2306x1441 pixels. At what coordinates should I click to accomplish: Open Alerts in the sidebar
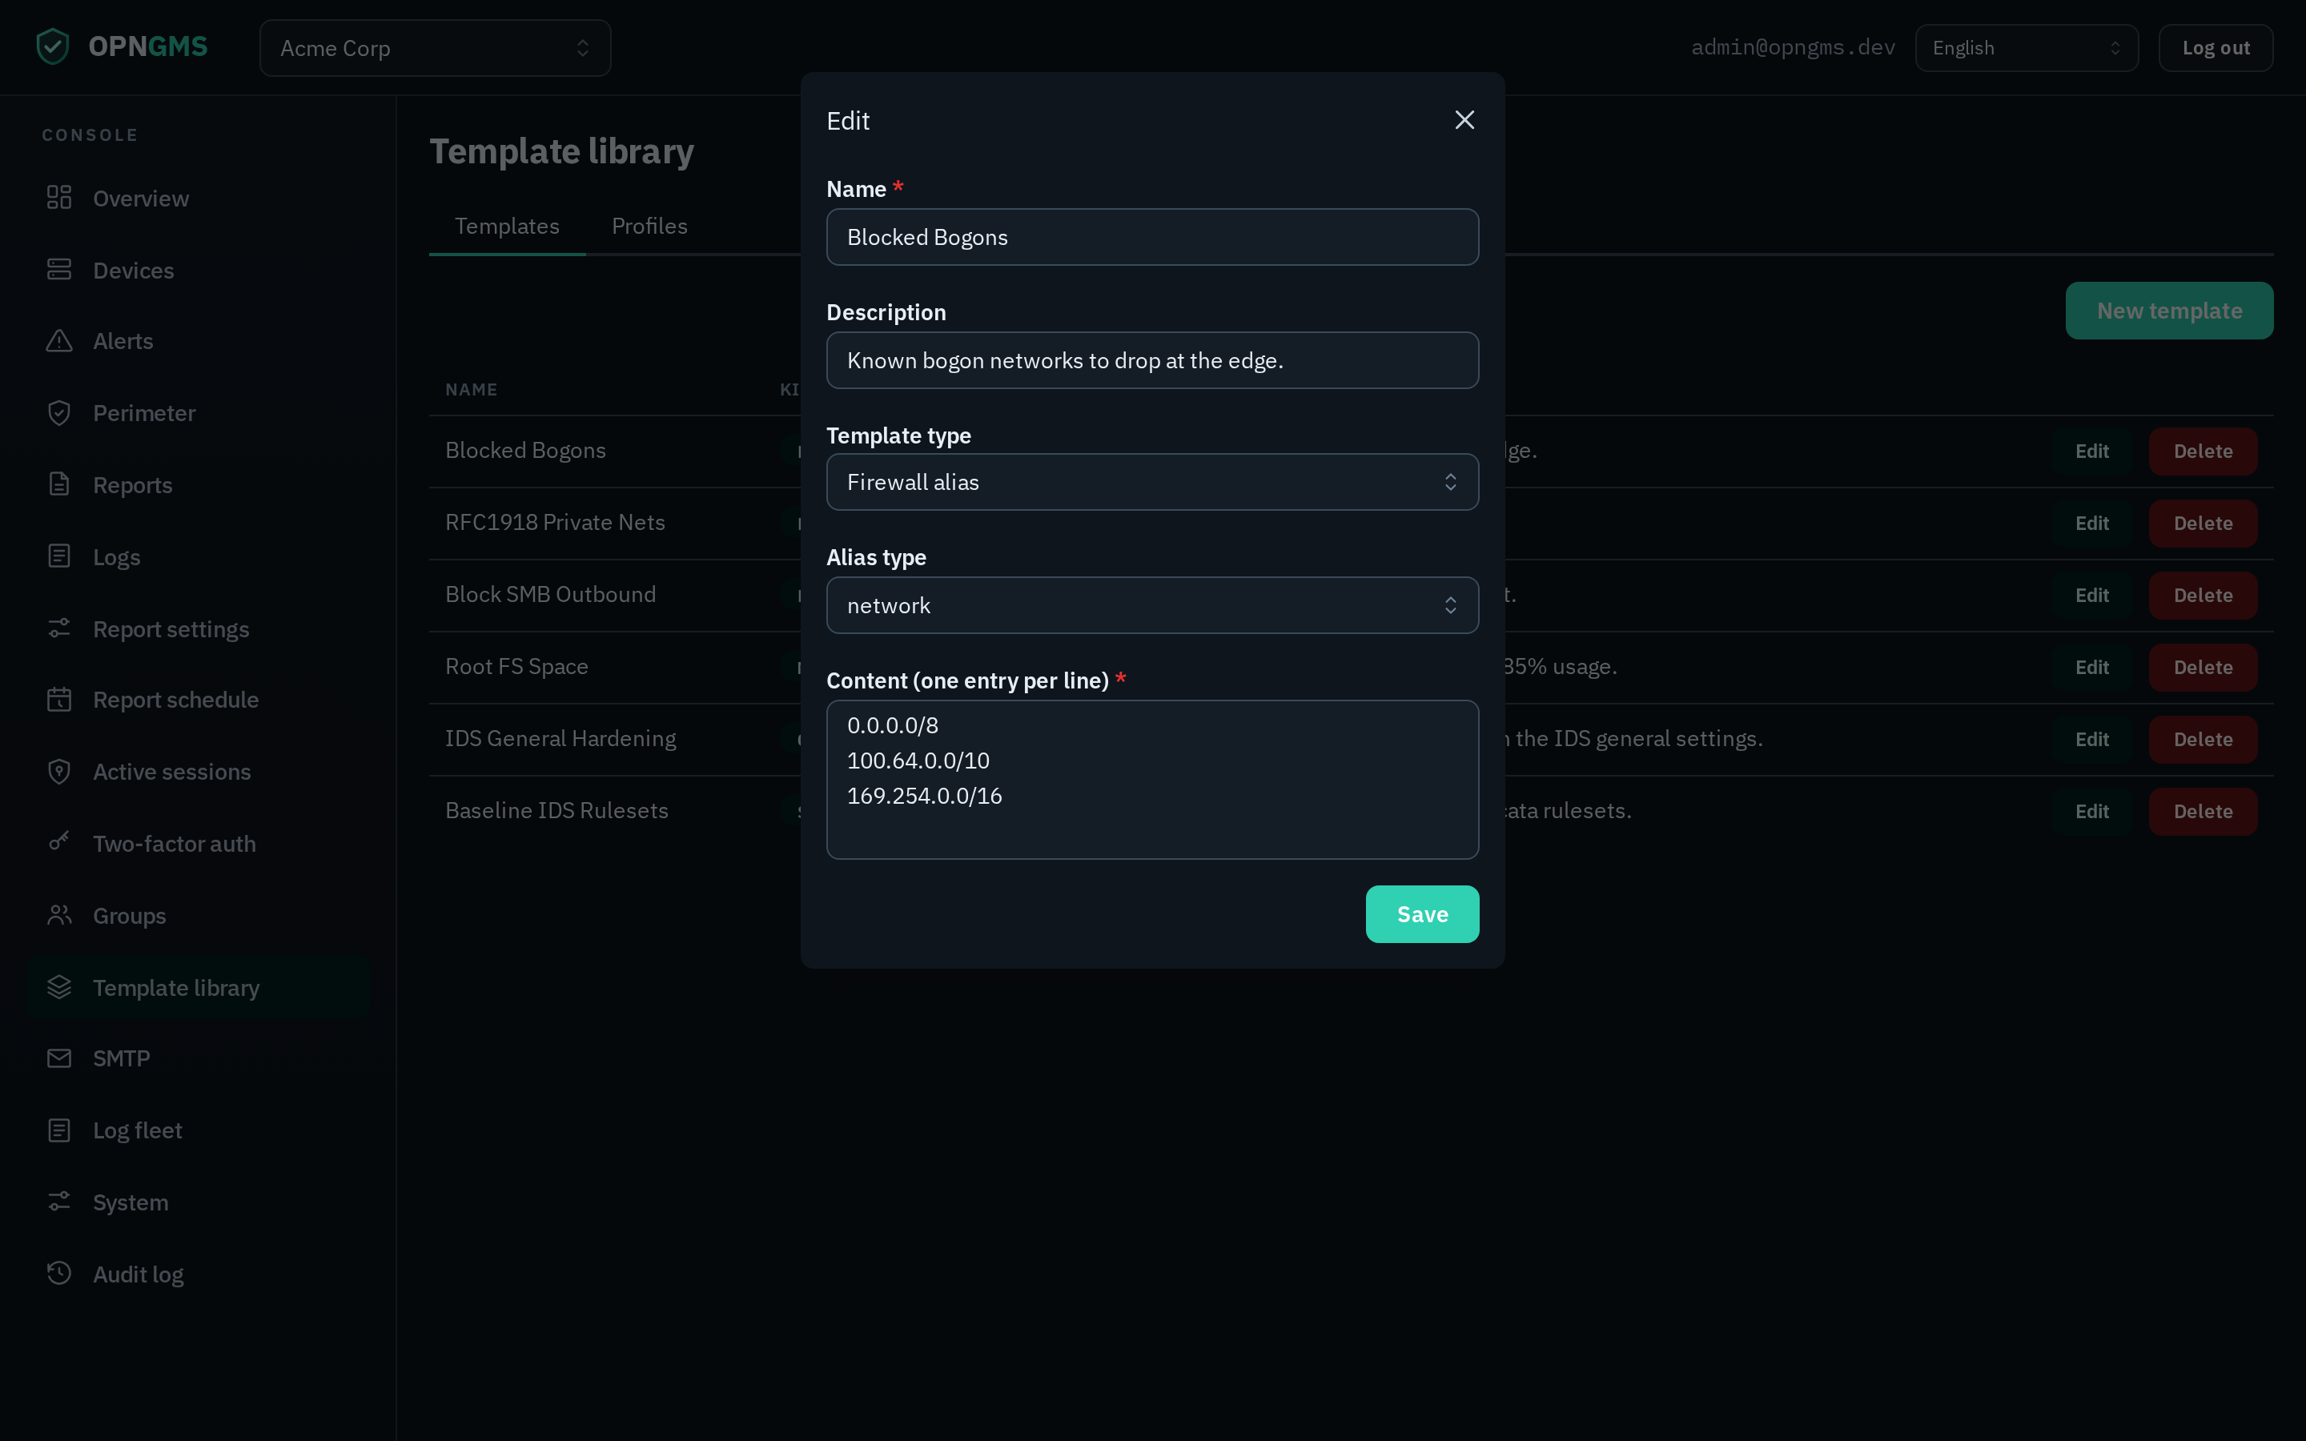199,341
